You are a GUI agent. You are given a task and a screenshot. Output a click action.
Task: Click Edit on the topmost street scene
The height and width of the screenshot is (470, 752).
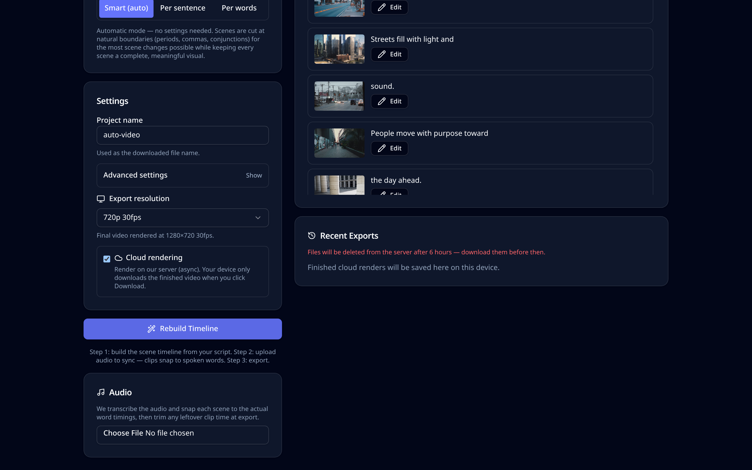click(389, 7)
